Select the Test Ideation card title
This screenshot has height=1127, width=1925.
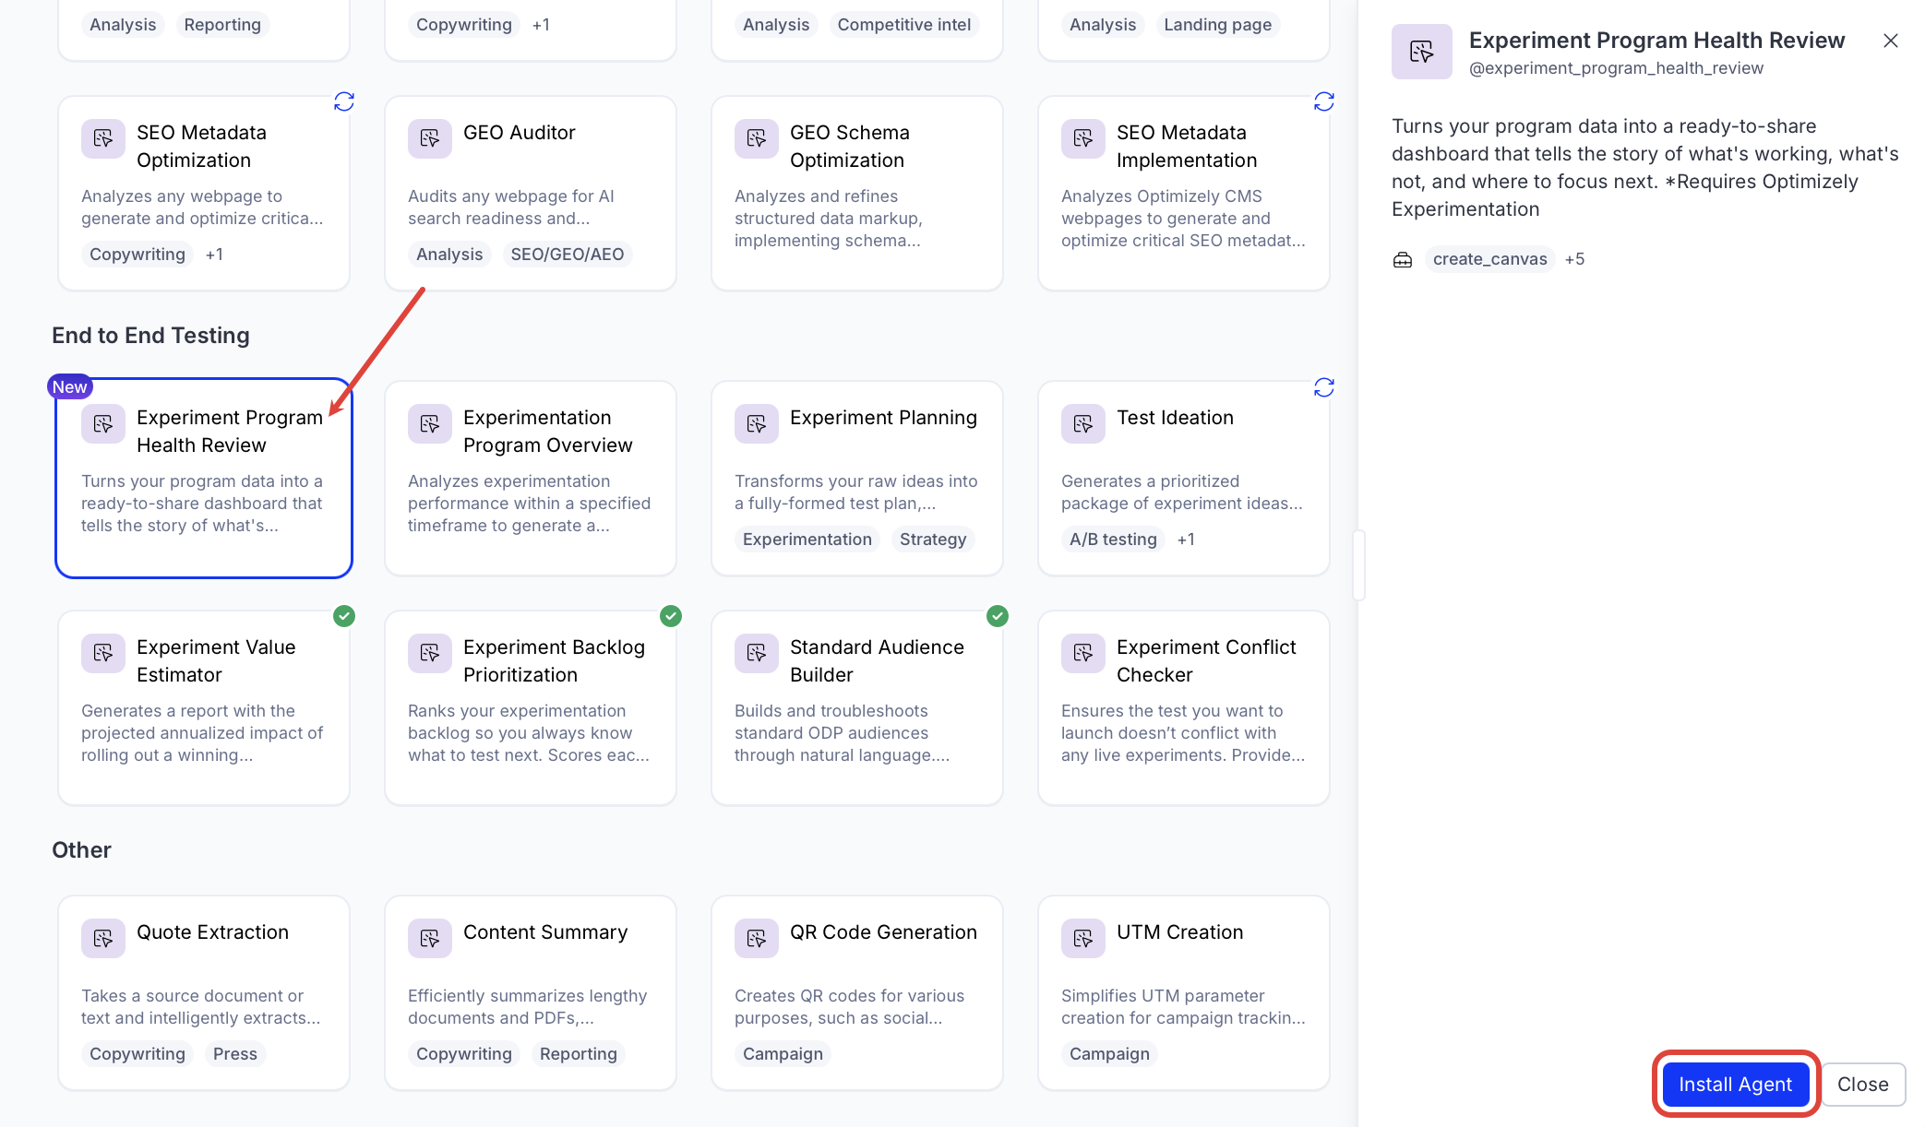click(x=1175, y=418)
